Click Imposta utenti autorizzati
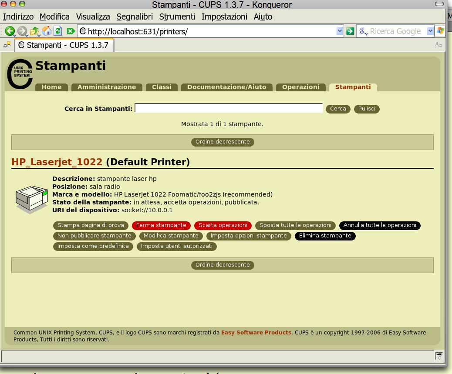 coord(176,246)
